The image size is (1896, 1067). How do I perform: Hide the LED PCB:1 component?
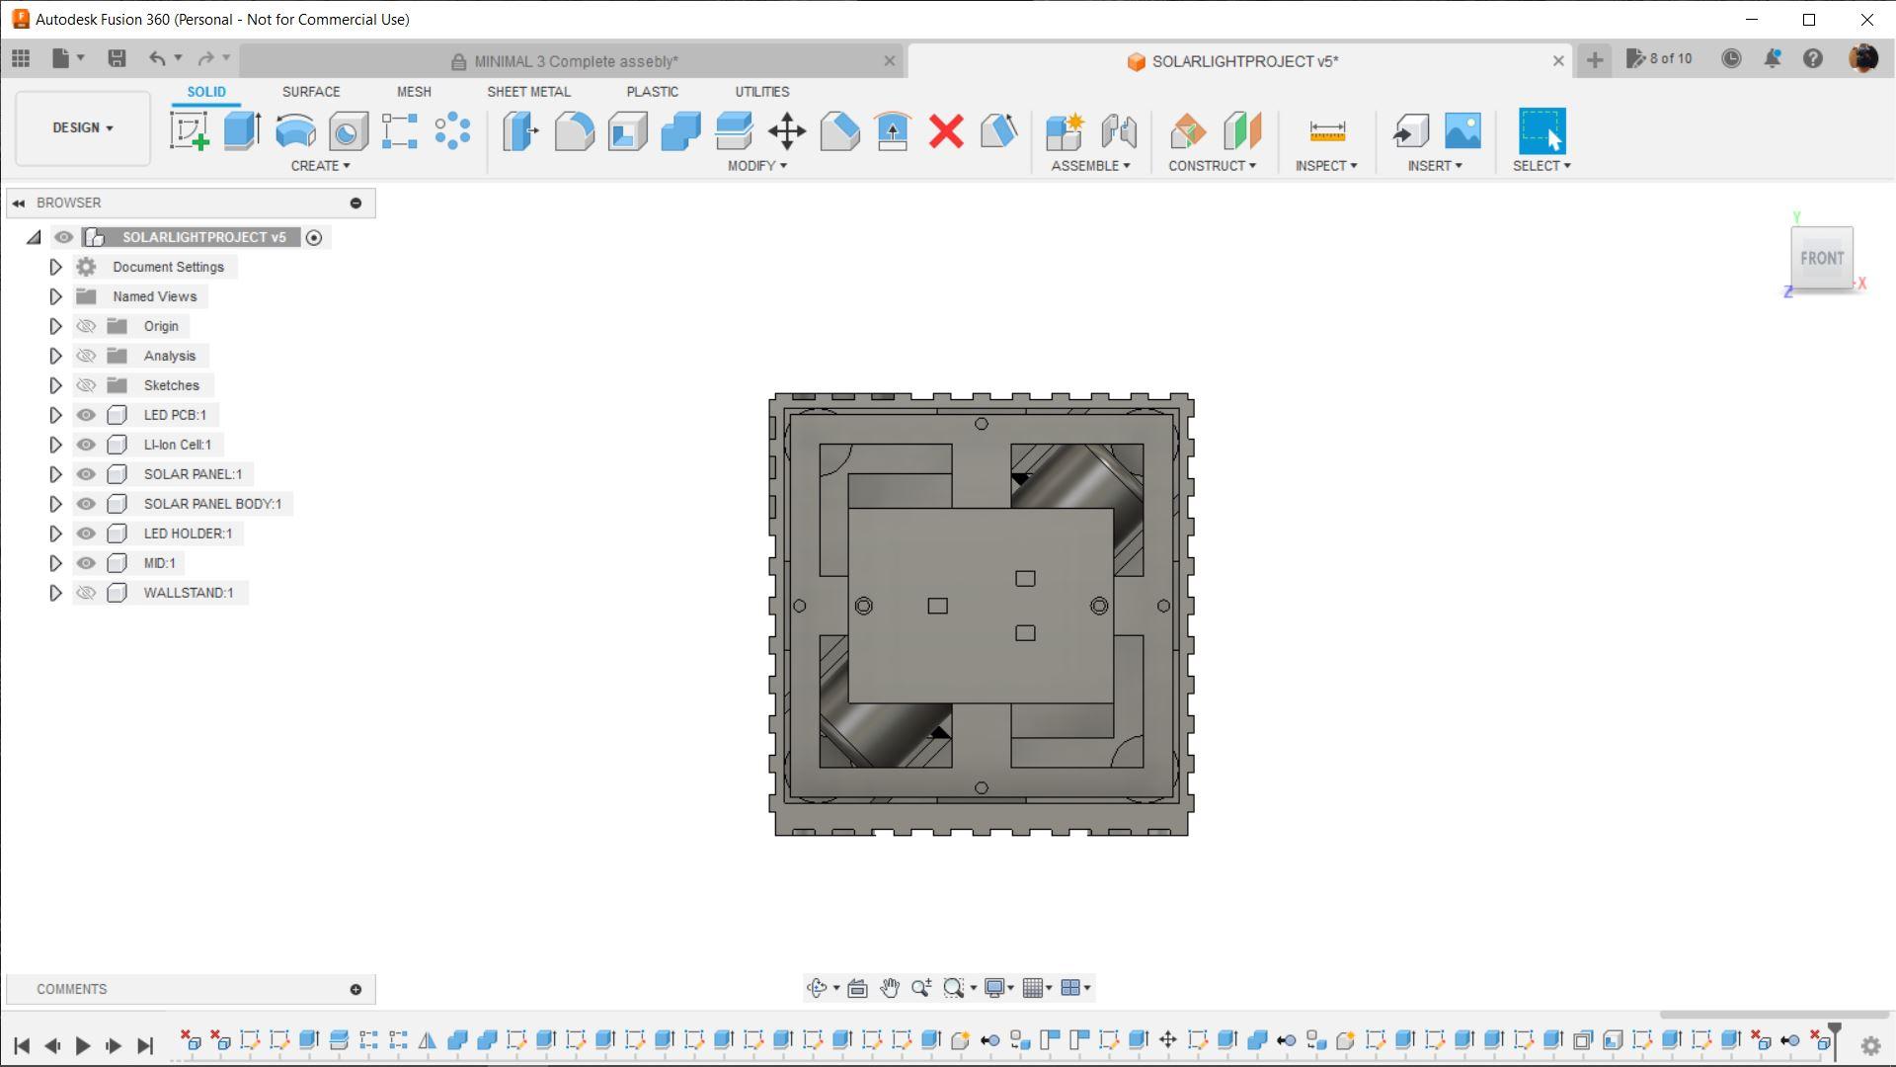pos(86,415)
